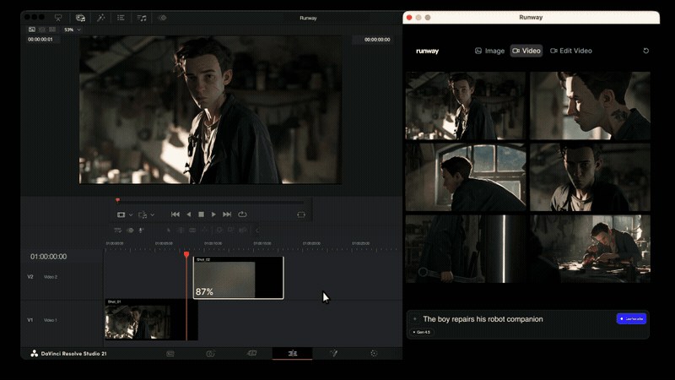This screenshot has width=675, height=380.
Task: Open the Gen 4.5 model selector
Action: 423,332
